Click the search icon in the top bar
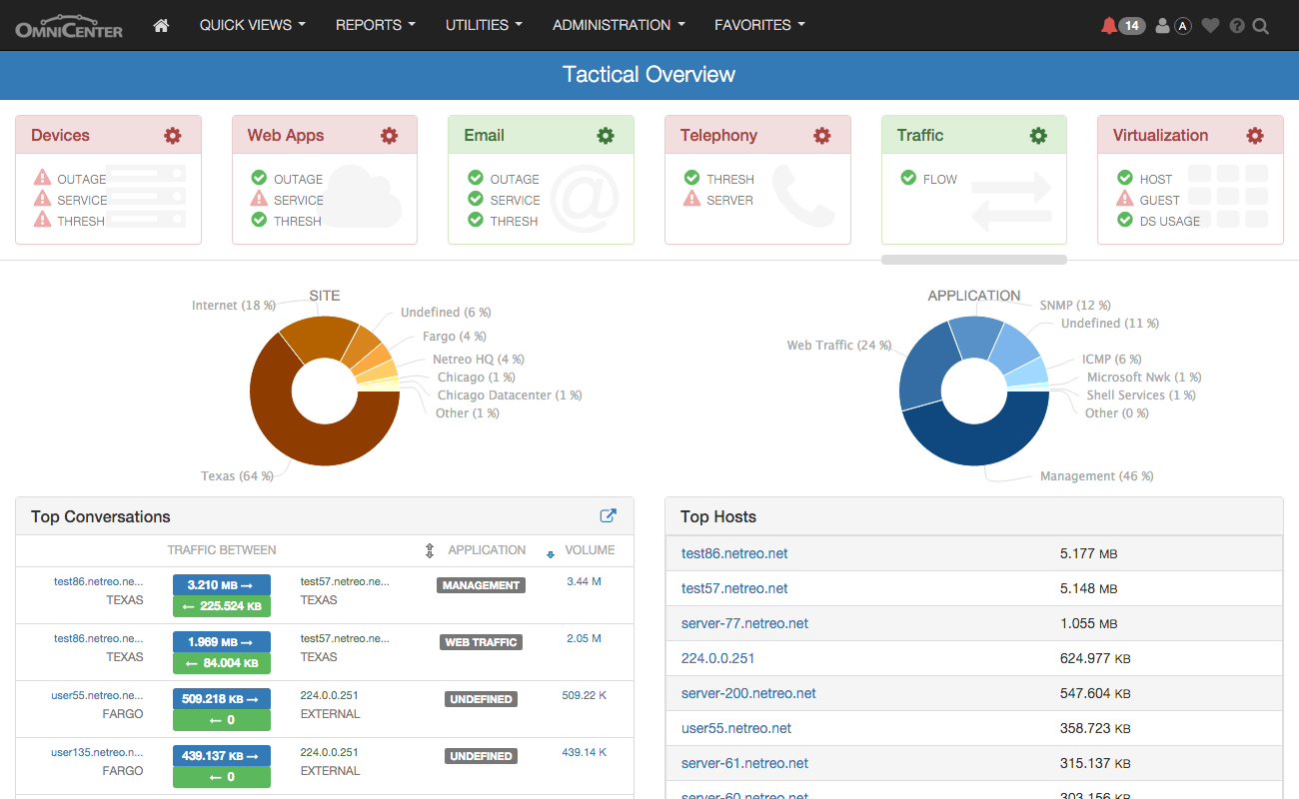 pyautogui.click(x=1261, y=25)
